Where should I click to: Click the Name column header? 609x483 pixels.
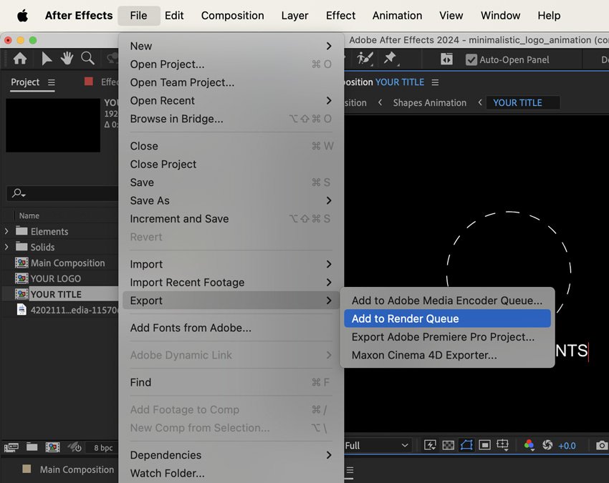(29, 215)
